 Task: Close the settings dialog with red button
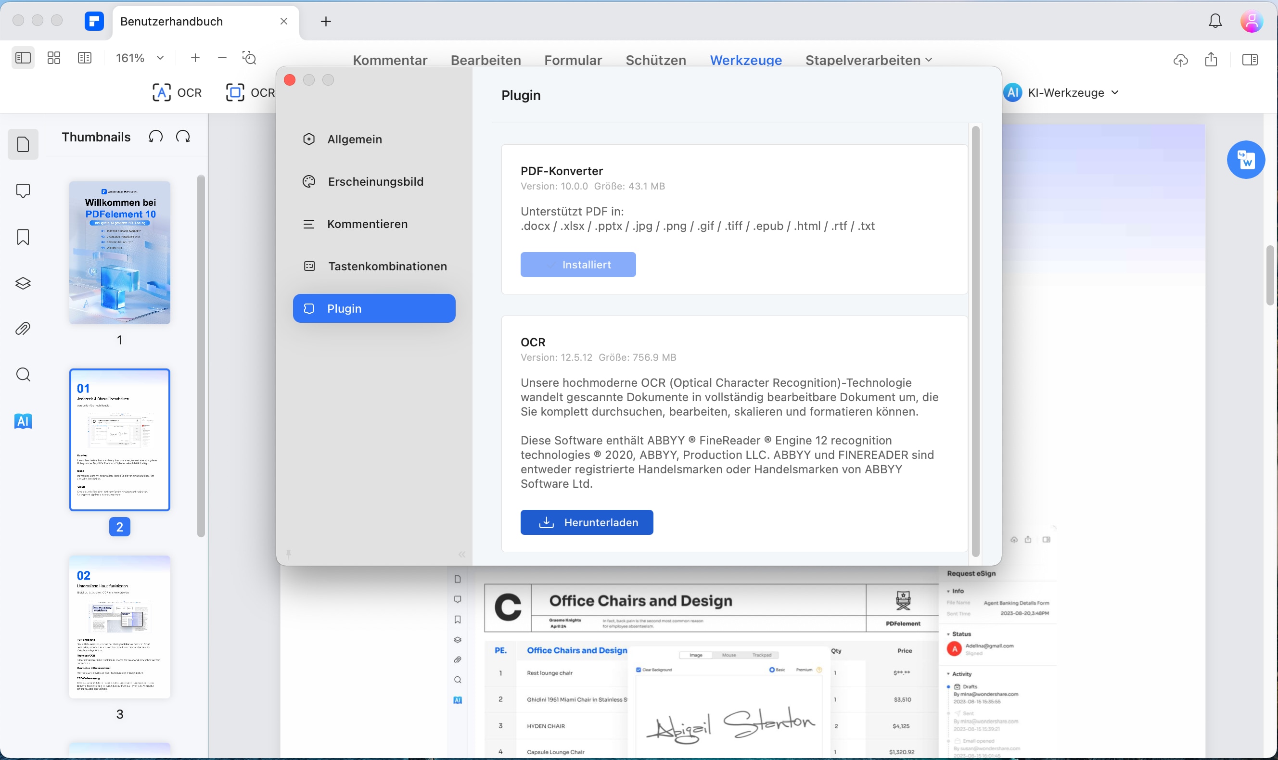pos(289,80)
